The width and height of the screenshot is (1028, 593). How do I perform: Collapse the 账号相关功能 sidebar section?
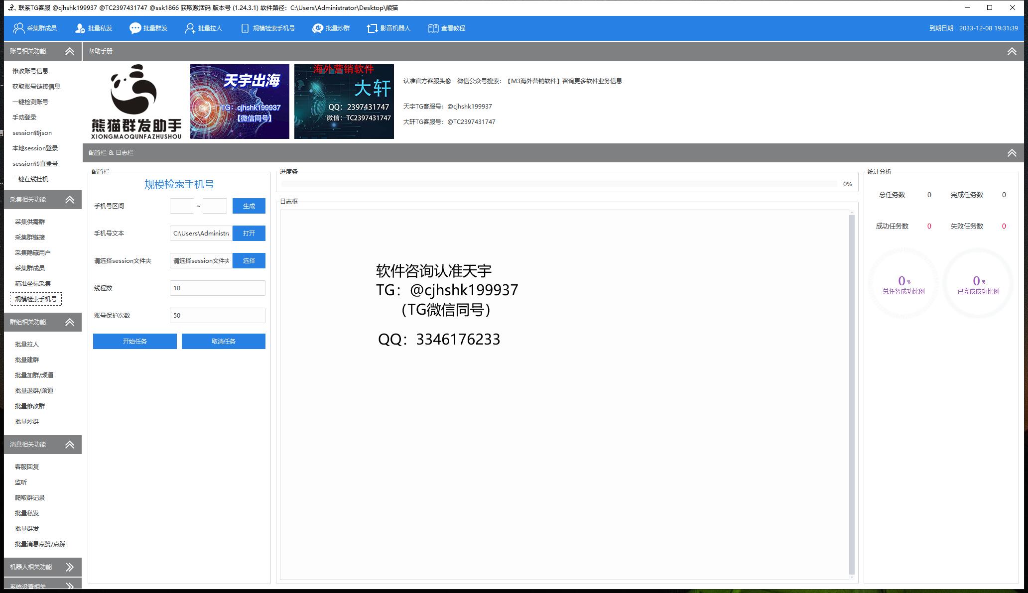pos(70,51)
